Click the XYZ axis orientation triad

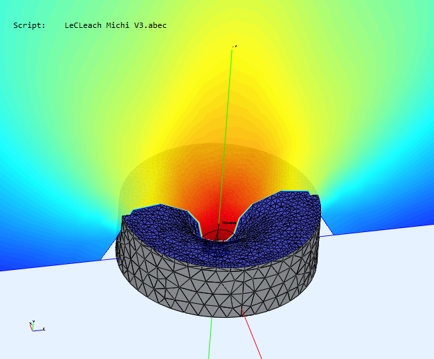click(35, 326)
